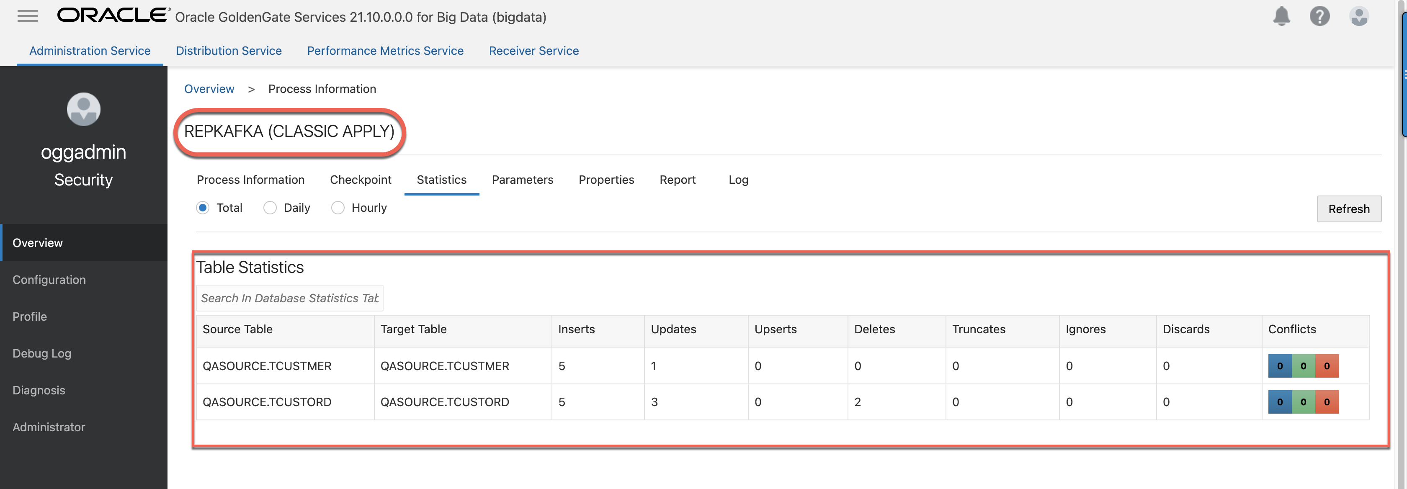Open Debug Log in the sidebar

tap(41, 353)
